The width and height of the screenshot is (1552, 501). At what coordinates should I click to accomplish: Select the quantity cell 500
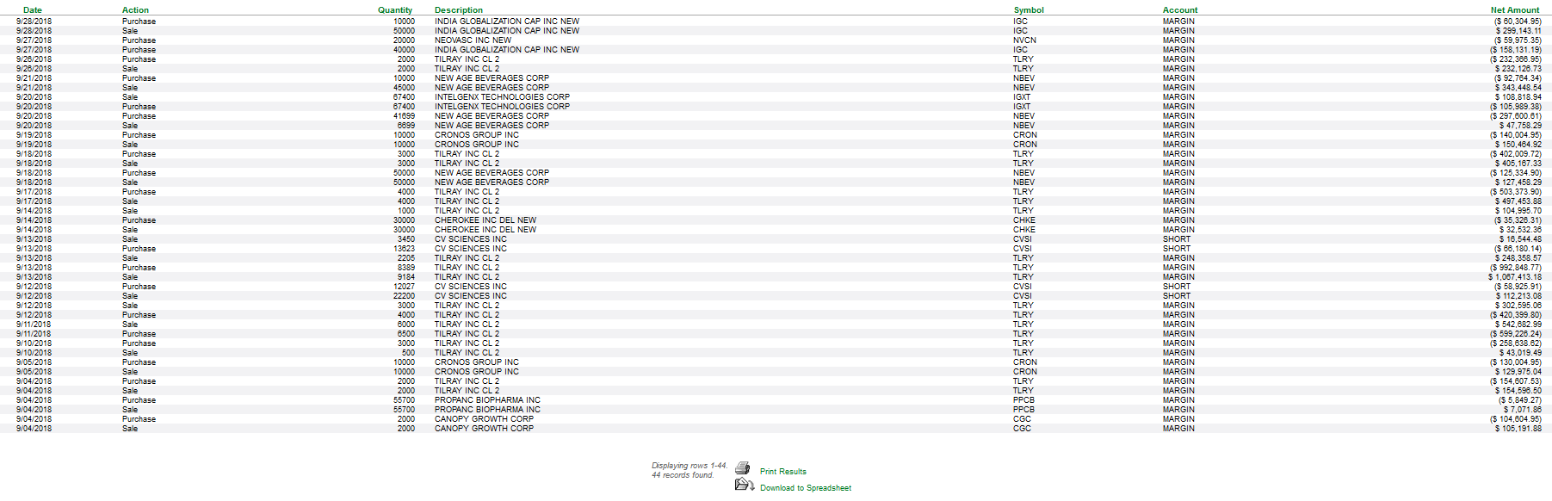tap(408, 353)
